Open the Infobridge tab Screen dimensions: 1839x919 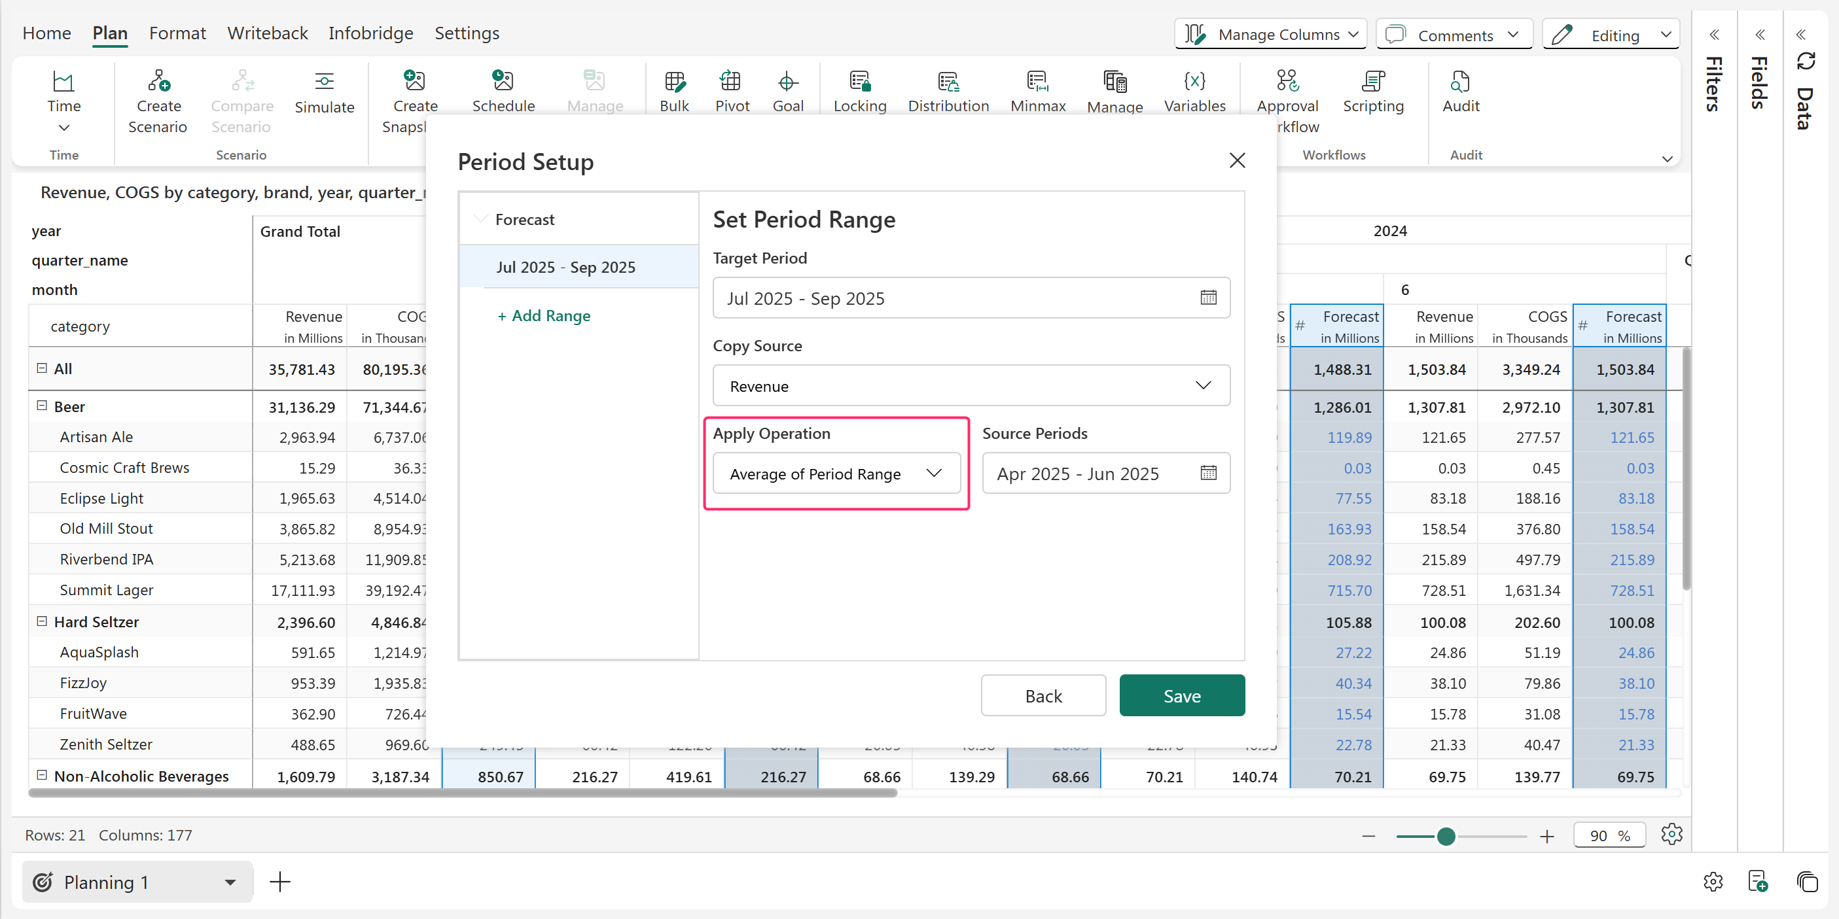tap(370, 33)
